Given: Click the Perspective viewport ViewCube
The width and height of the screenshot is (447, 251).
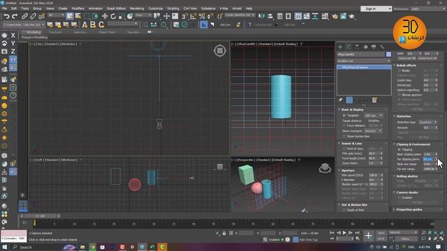Looking at the screenshot, I should tap(325, 168).
